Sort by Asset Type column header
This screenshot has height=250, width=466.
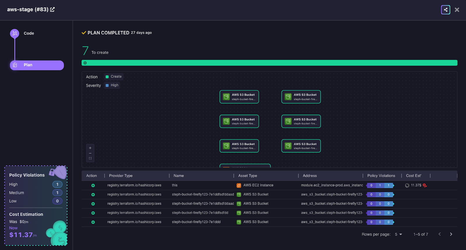click(x=248, y=176)
